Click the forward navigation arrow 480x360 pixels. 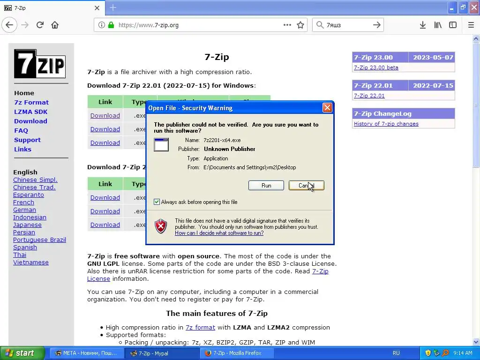click(25, 25)
